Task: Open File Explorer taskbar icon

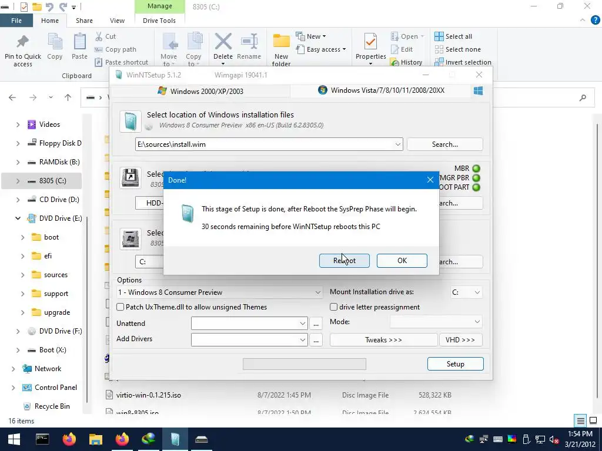Action: tap(96, 439)
